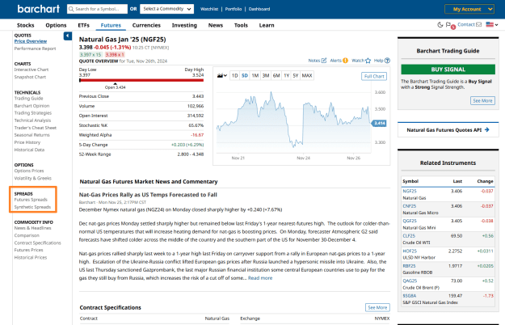
Task: Select the 5D chart range
Action: click(245, 76)
